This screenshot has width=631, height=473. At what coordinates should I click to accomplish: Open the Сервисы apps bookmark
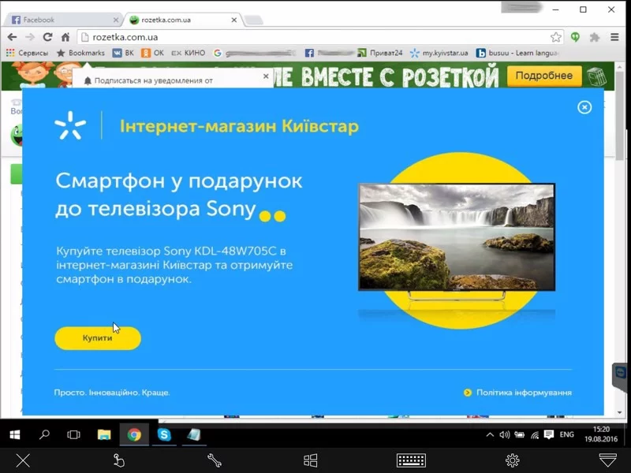[x=27, y=53]
